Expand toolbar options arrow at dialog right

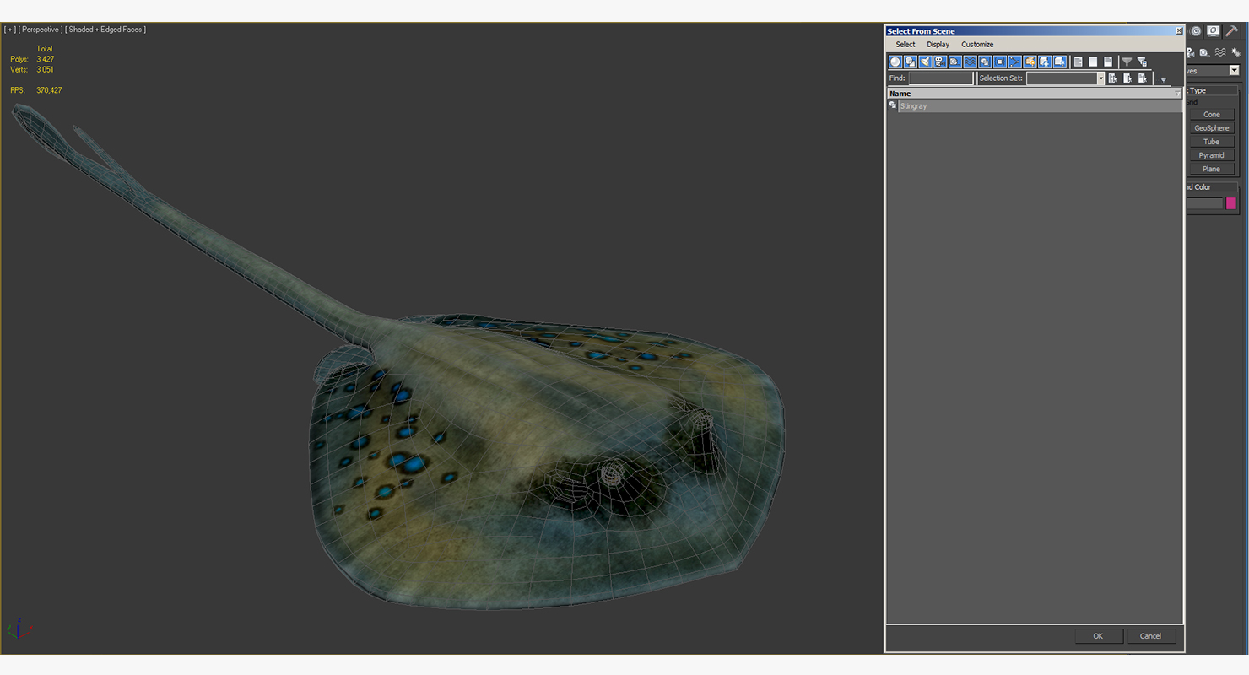(1163, 80)
